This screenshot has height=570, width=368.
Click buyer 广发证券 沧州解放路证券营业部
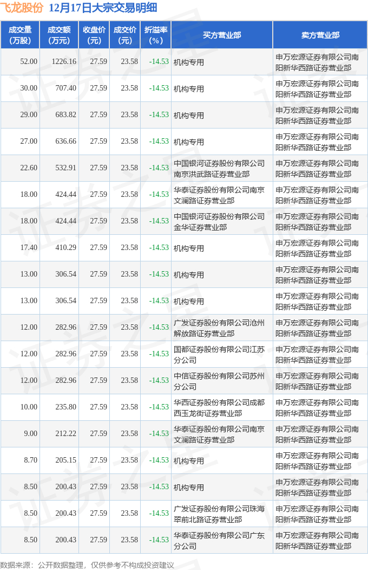pyautogui.click(x=219, y=328)
